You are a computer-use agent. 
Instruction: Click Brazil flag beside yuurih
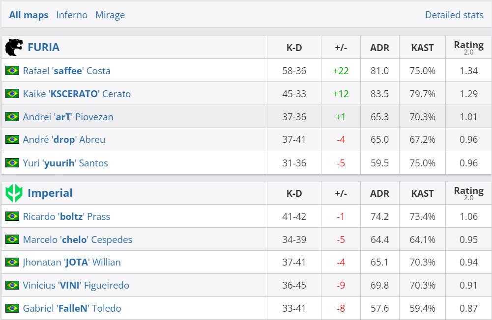pyautogui.click(x=12, y=163)
